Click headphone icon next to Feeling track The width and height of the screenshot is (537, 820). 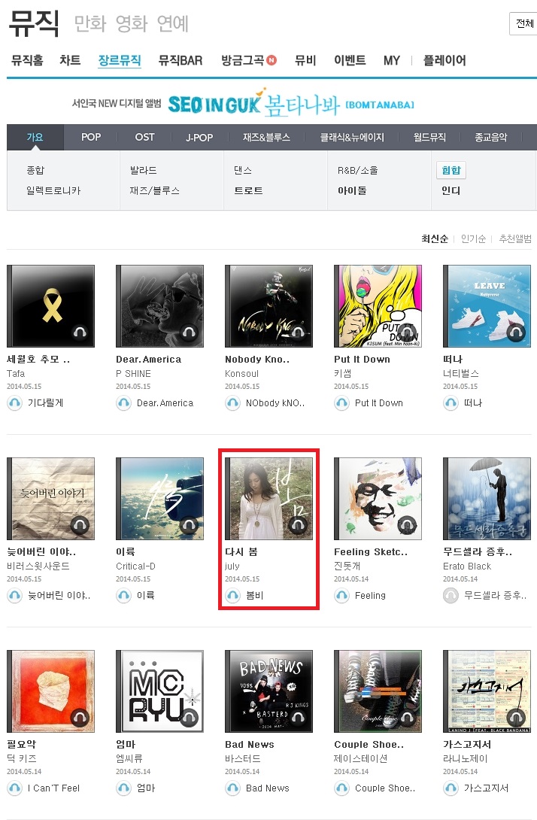342,596
